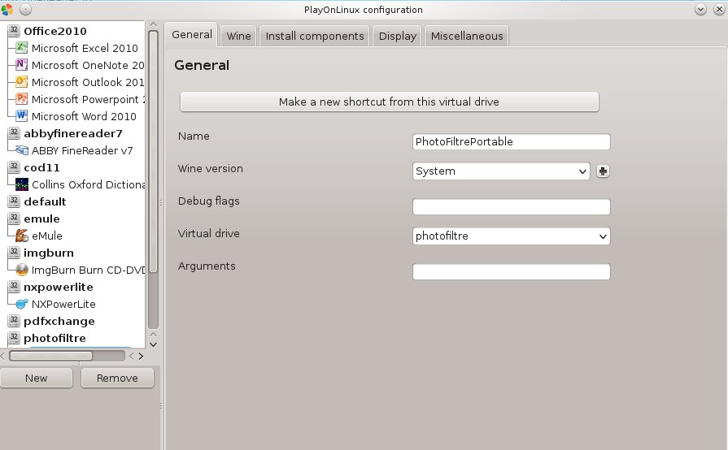
Task: Select the pdfxchange virtual drive
Action: point(59,321)
